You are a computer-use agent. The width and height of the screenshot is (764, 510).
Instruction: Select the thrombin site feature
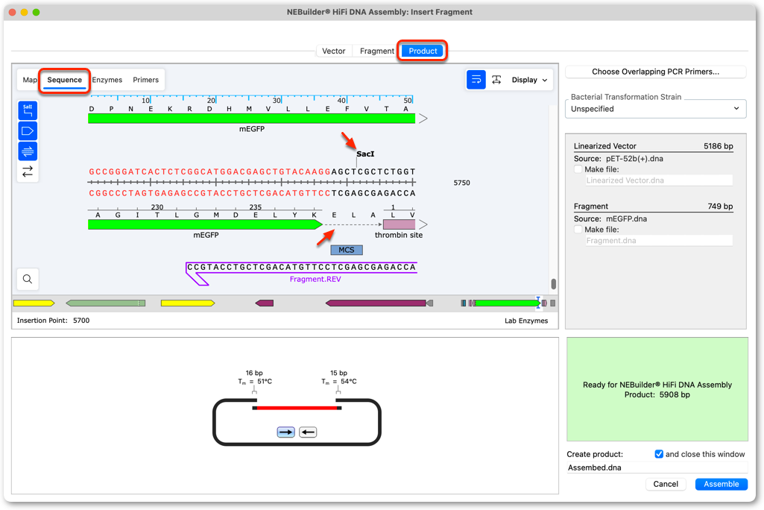point(399,224)
